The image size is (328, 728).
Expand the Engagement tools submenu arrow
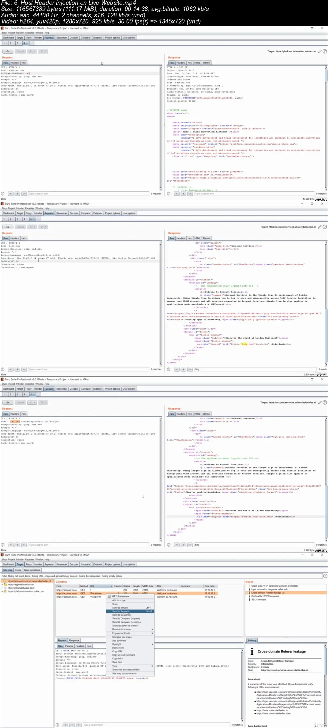click(152, 633)
